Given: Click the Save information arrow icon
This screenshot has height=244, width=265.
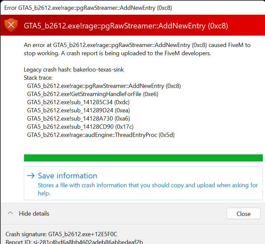Looking at the screenshot, I should click(31, 176).
